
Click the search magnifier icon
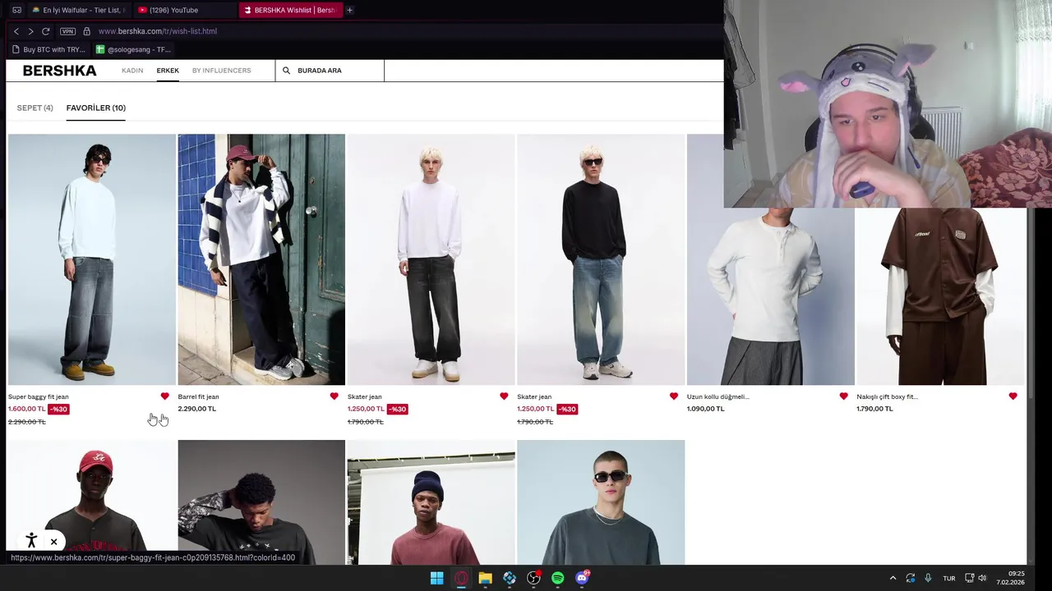point(286,71)
